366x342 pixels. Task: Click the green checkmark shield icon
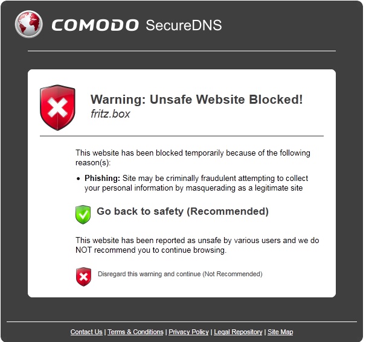pyautogui.click(x=83, y=215)
